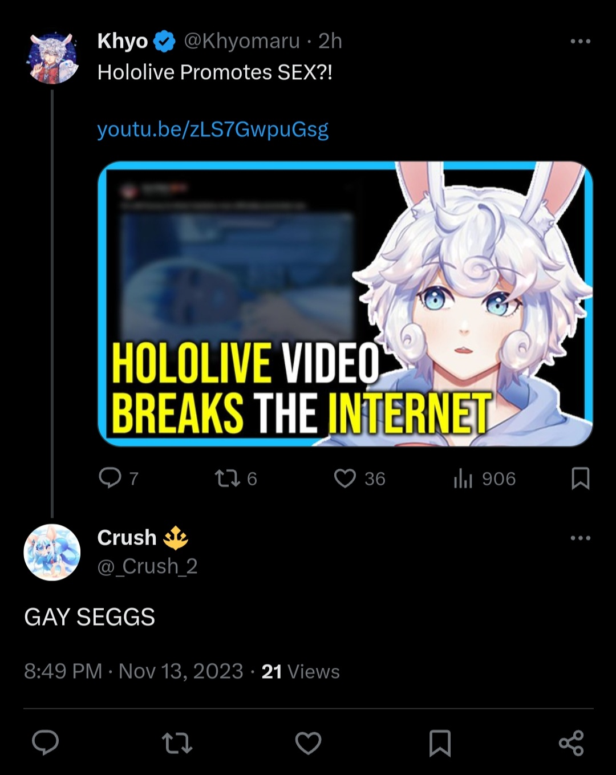Open the Hololive video thumbnail card

click(x=345, y=303)
